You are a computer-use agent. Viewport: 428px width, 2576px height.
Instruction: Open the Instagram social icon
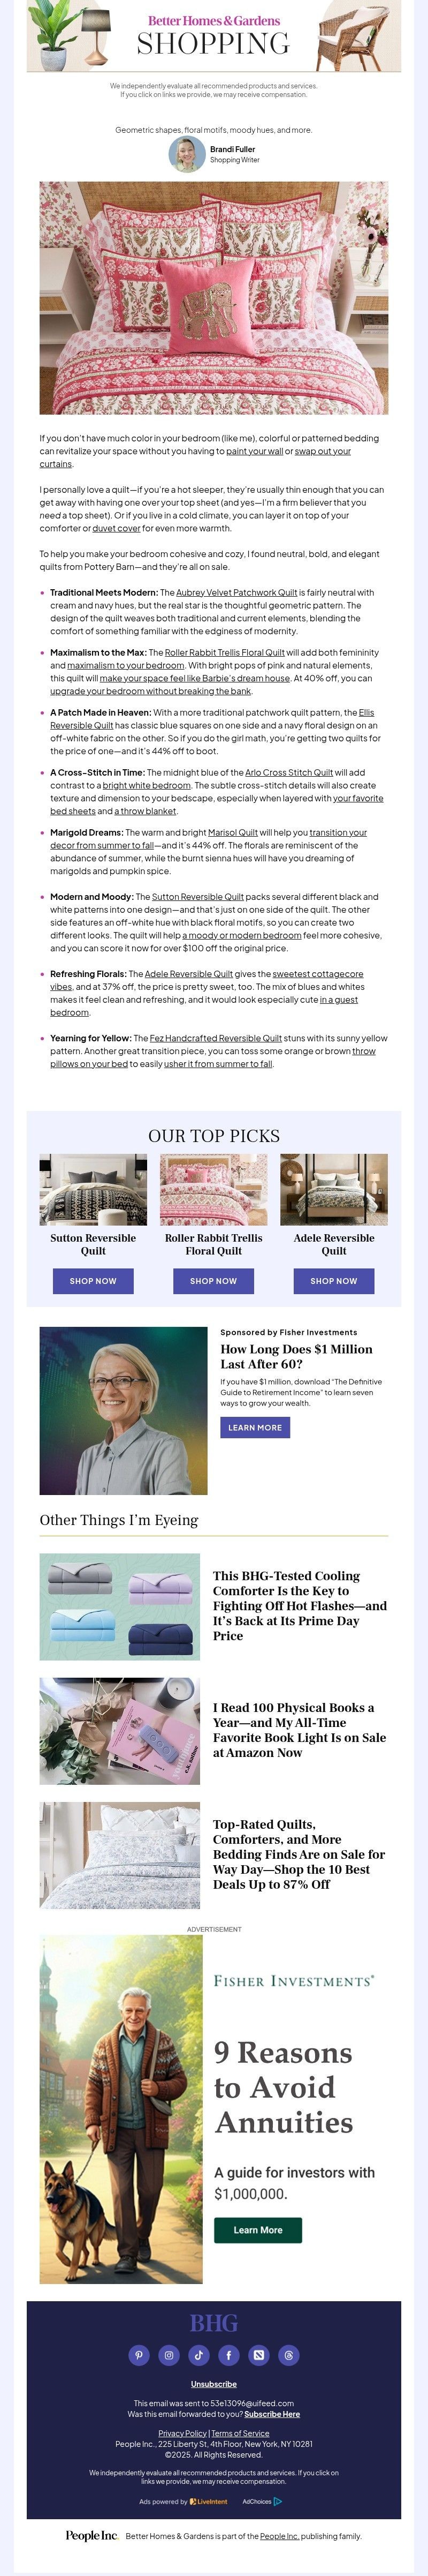[x=169, y=2355]
